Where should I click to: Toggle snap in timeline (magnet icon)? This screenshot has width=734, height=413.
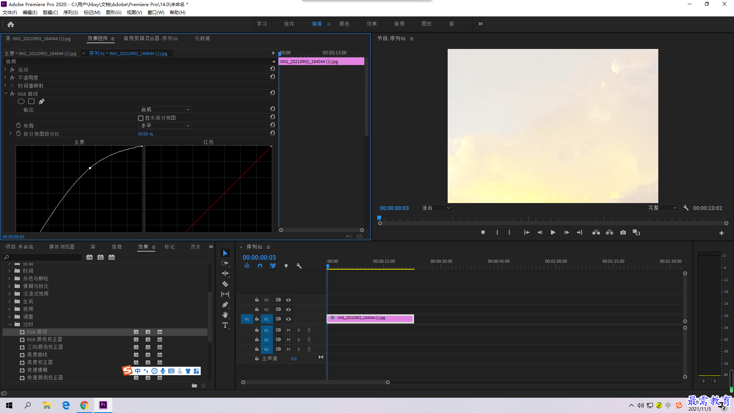(x=260, y=266)
